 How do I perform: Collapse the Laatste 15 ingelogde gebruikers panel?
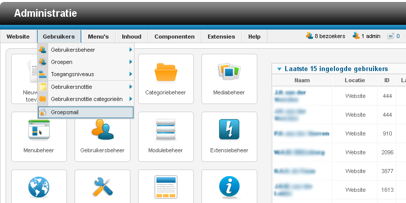(x=279, y=69)
